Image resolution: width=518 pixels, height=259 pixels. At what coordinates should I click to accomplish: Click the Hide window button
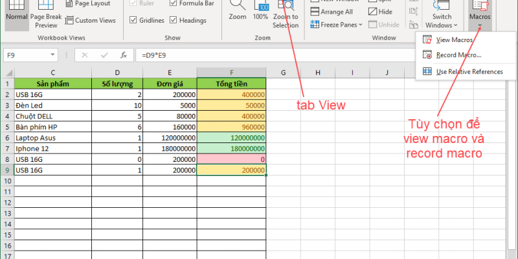pos(381,12)
